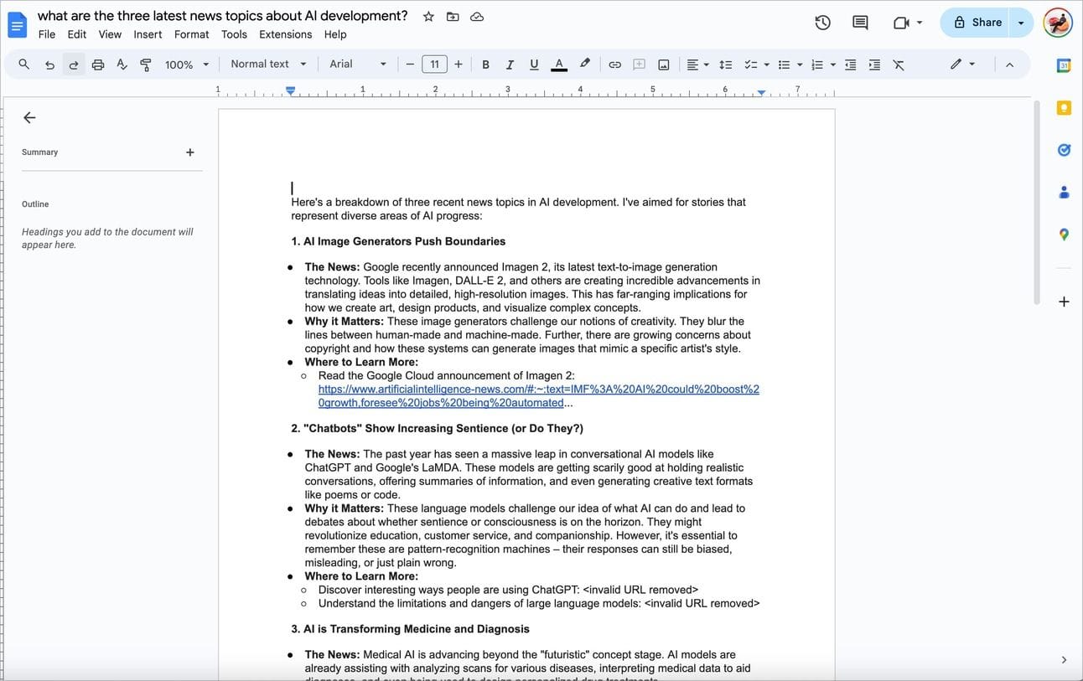This screenshot has width=1083, height=681.
Task: Open the text alignment dropdown
Action: (x=697, y=64)
